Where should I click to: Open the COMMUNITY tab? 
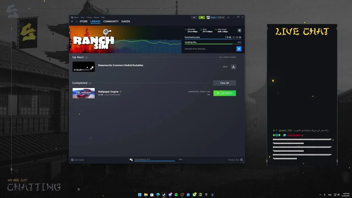(111, 21)
